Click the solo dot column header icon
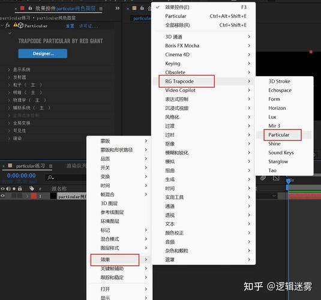Image resolution: width=321 pixels, height=300 pixels. coord(14,188)
